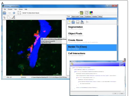Click the script editor horizontal scrollbar
The height and width of the screenshot is (96, 129).
click(97, 91)
